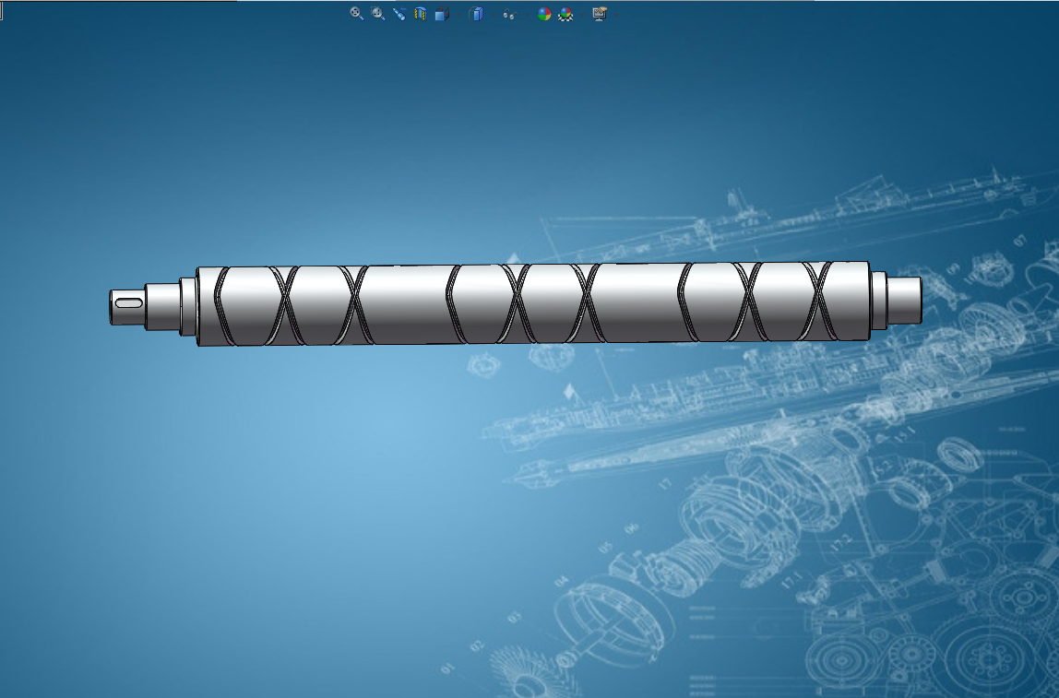Expand the Display Style dropdown arrow

[493, 15]
